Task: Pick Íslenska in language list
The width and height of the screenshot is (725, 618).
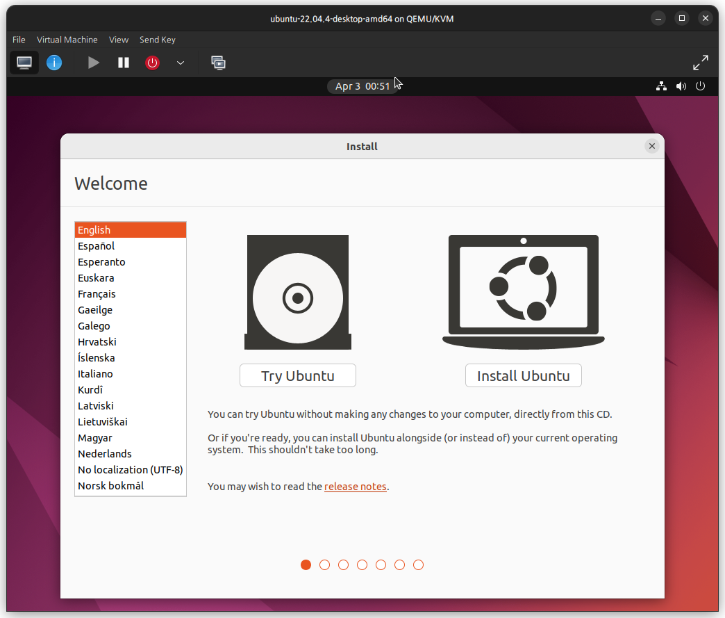Action: (x=131, y=358)
